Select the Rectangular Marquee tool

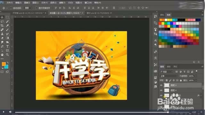tap(7, 17)
